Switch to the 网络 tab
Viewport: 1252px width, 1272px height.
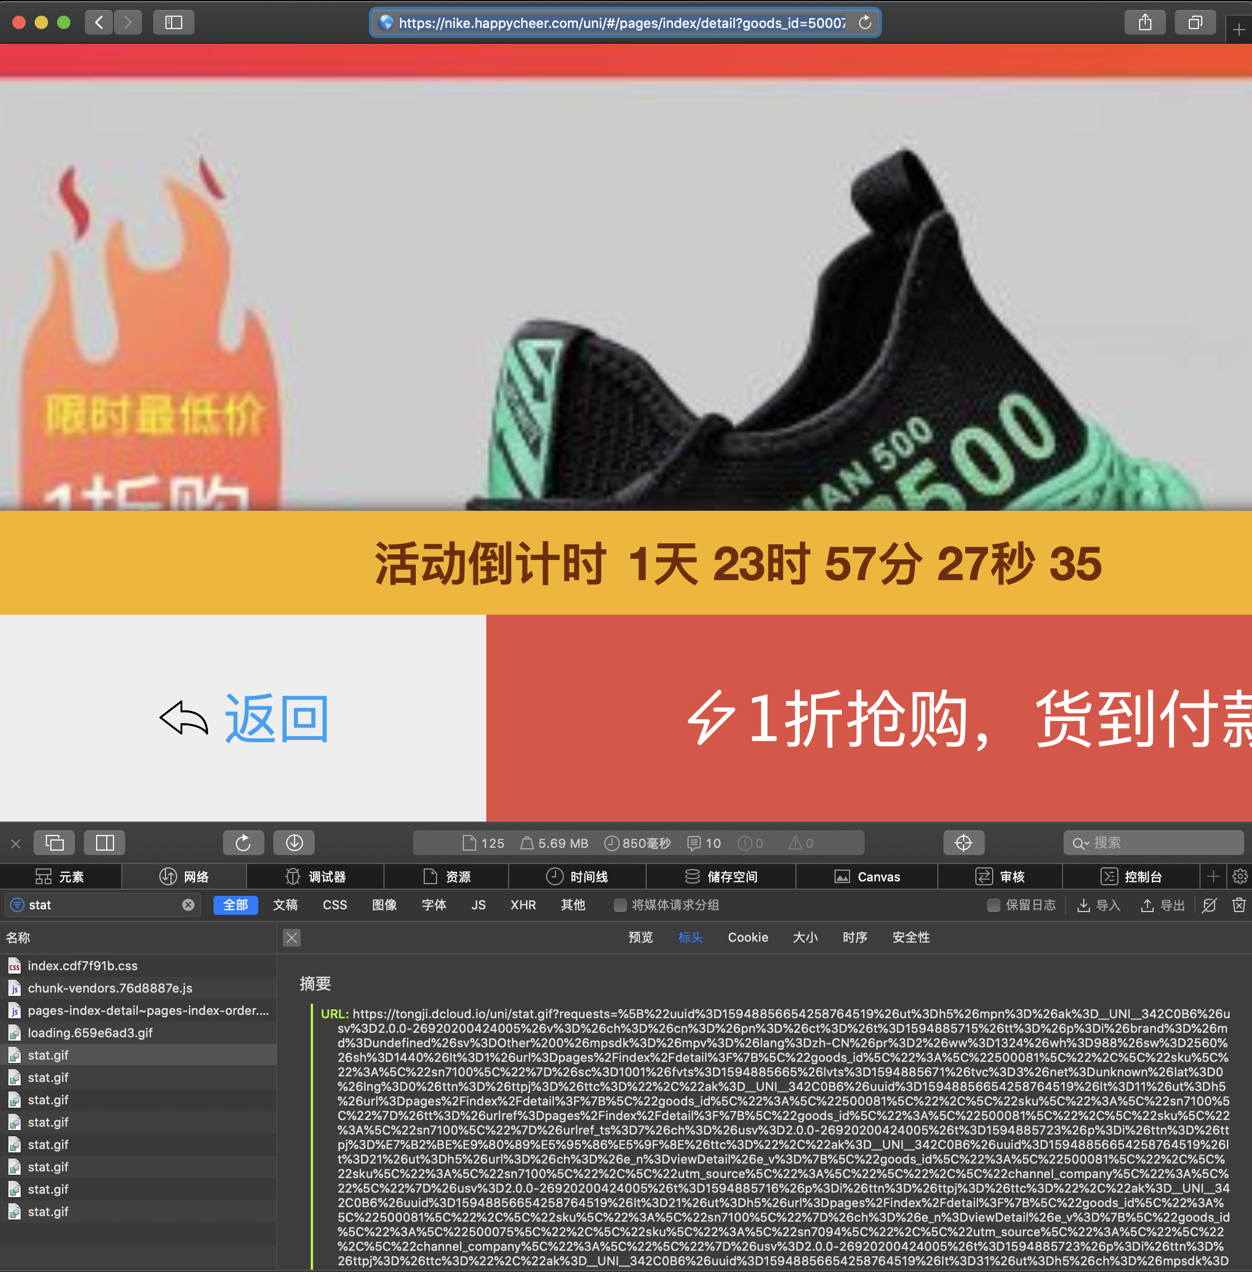click(184, 877)
